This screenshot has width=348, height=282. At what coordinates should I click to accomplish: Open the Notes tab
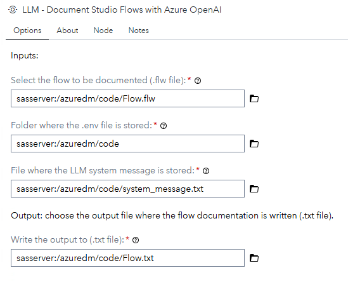point(138,30)
